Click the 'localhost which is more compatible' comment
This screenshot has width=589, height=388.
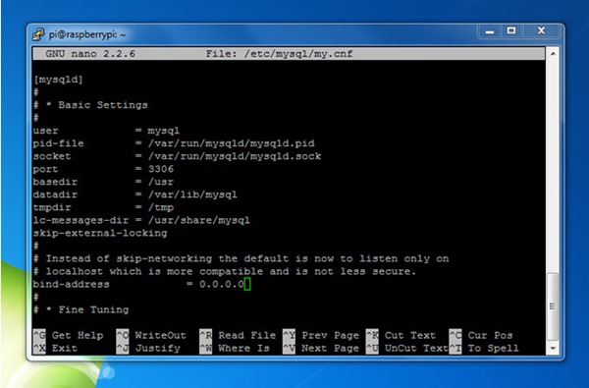coord(225,272)
